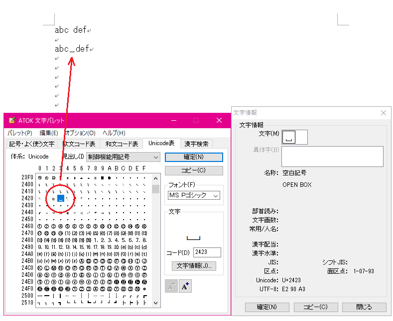Select the highlighted open box character cell
The image size is (393, 321).
point(61,198)
